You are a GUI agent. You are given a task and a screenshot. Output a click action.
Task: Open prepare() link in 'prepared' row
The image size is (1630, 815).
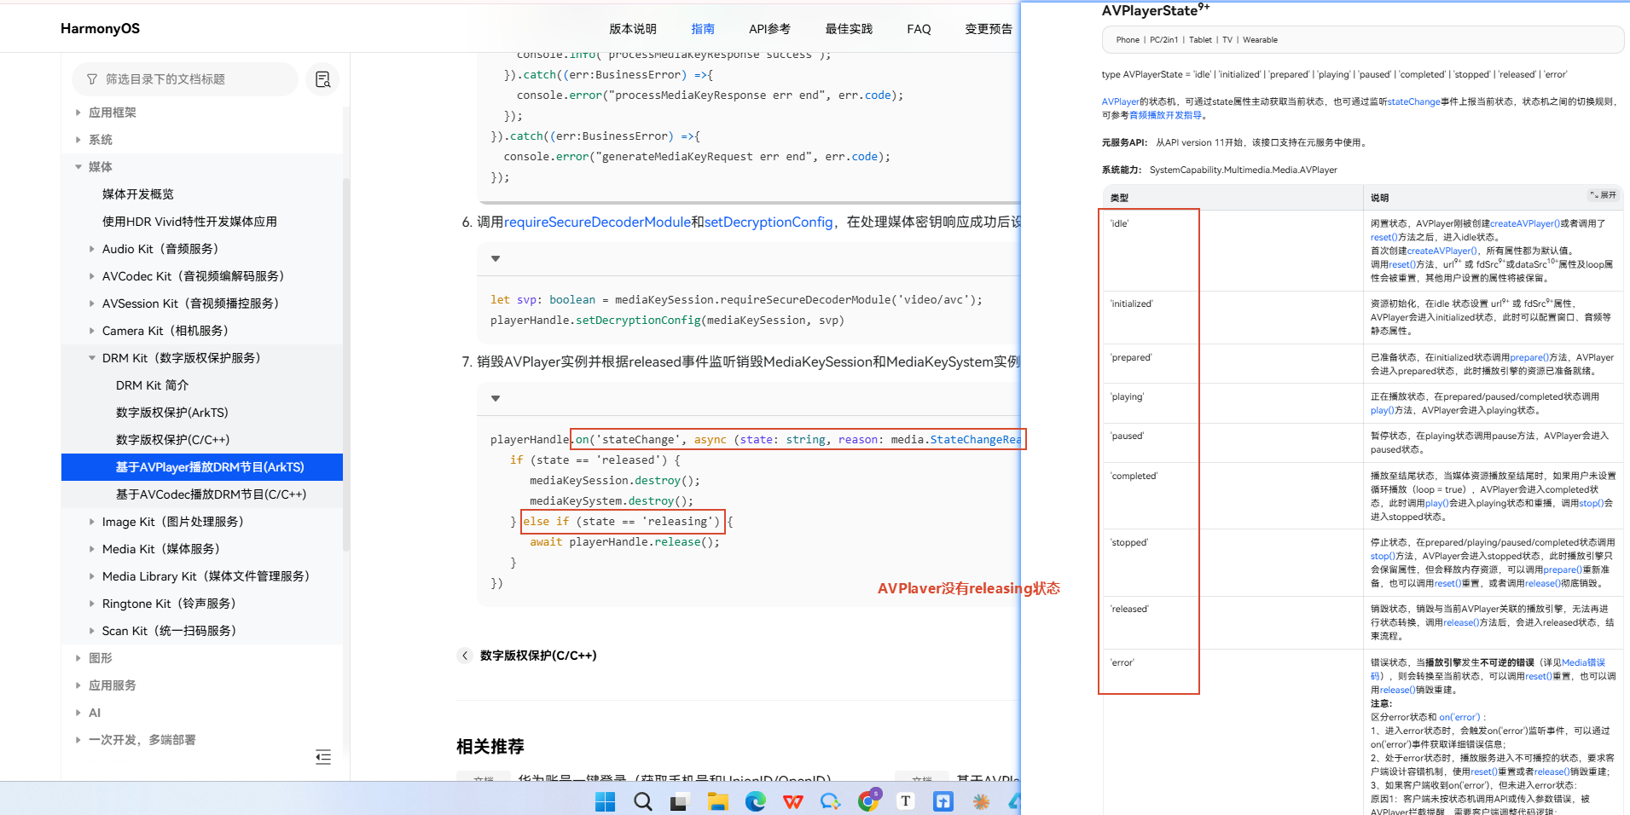click(1529, 357)
